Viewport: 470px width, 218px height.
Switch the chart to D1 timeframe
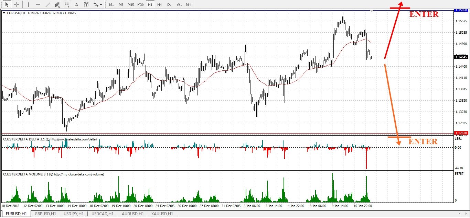click(x=169, y=5)
